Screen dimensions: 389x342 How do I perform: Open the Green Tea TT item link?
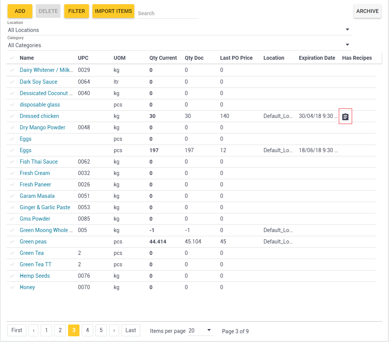tap(35, 264)
